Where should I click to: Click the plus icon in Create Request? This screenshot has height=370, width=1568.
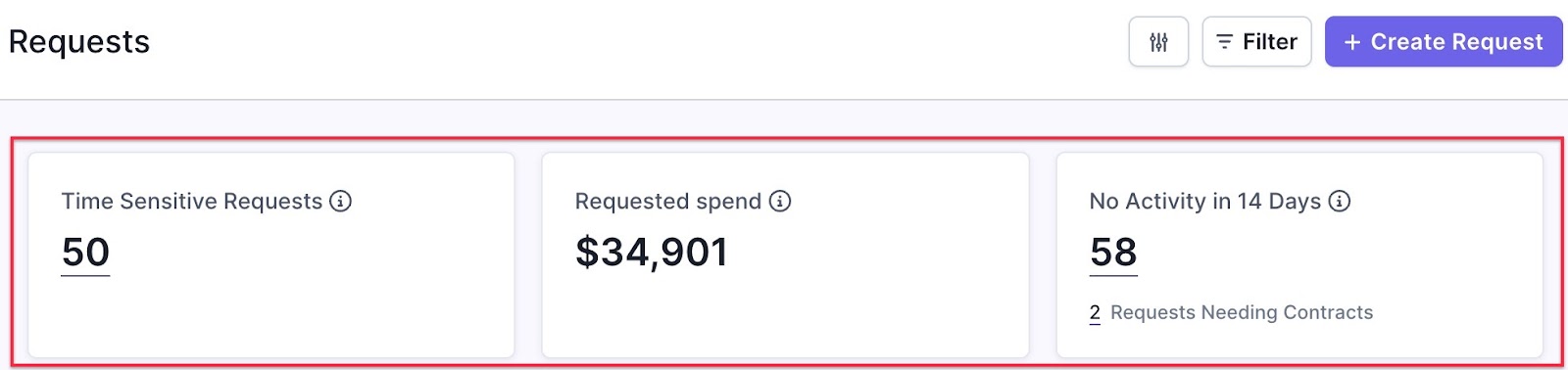1352,42
